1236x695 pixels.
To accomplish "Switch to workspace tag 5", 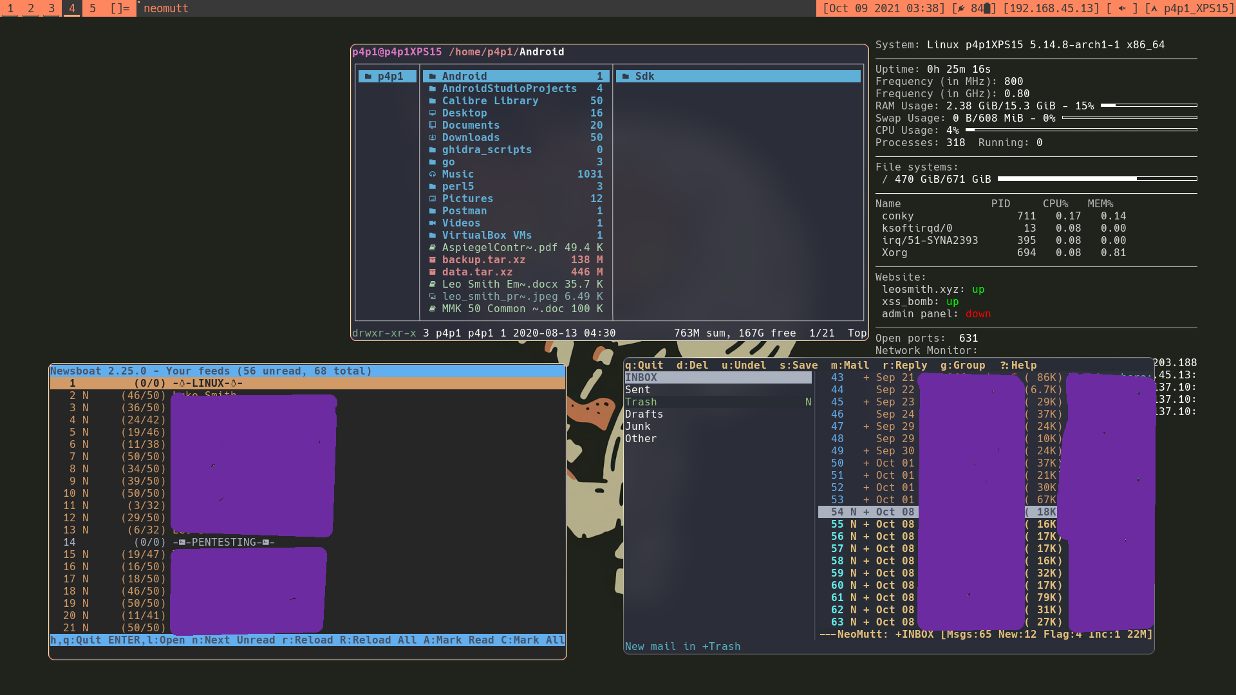I will [93, 8].
